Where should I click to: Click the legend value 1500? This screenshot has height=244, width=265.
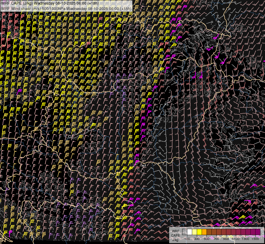click(x=255, y=239)
